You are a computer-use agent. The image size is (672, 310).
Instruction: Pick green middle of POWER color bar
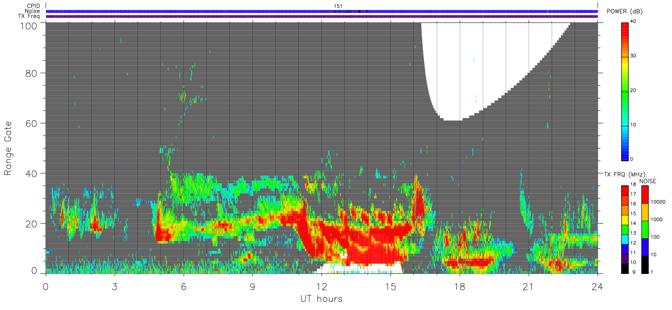pos(625,90)
